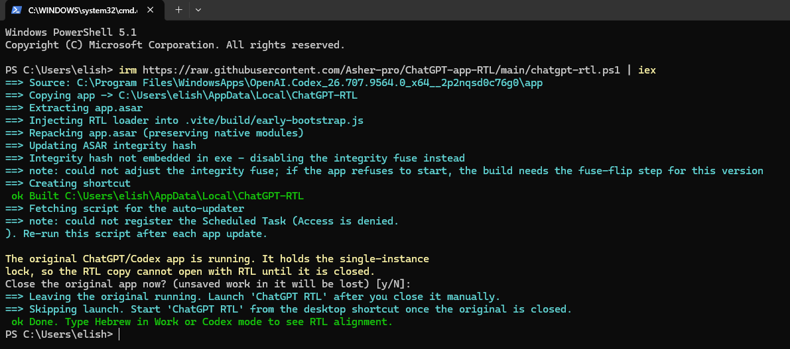This screenshot has height=349, width=790.
Task: Click the 'iex' word after the pipe
Action: pos(647,70)
